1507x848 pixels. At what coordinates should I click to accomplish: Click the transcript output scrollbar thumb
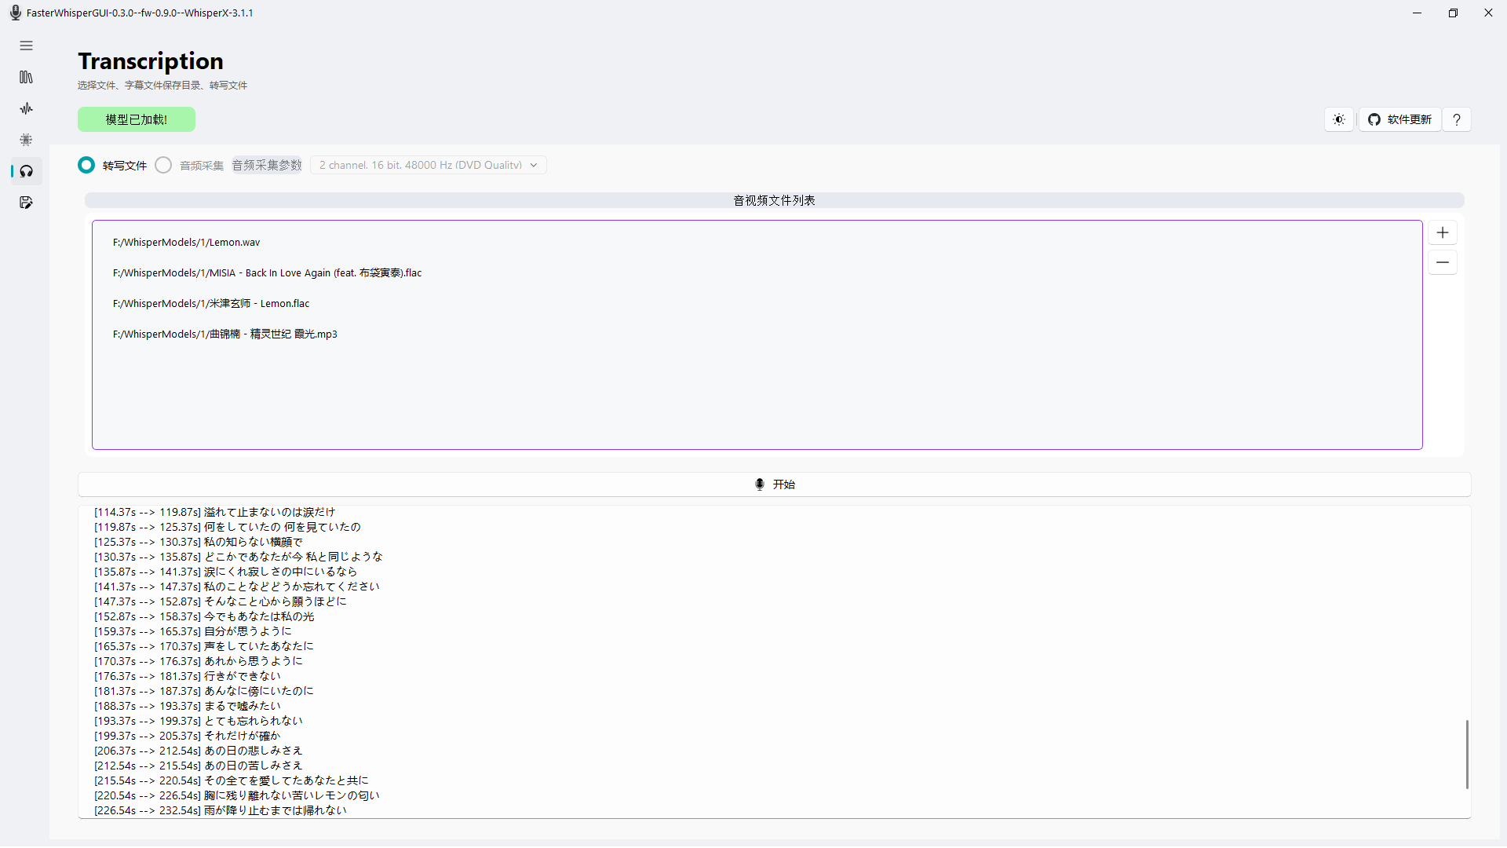(1466, 754)
